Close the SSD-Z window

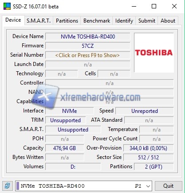click(174, 6)
